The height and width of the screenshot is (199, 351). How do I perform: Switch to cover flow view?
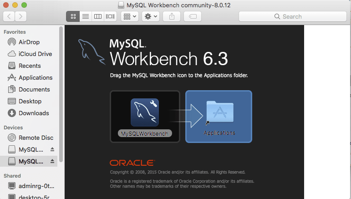pyautogui.click(x=110, y=16)
